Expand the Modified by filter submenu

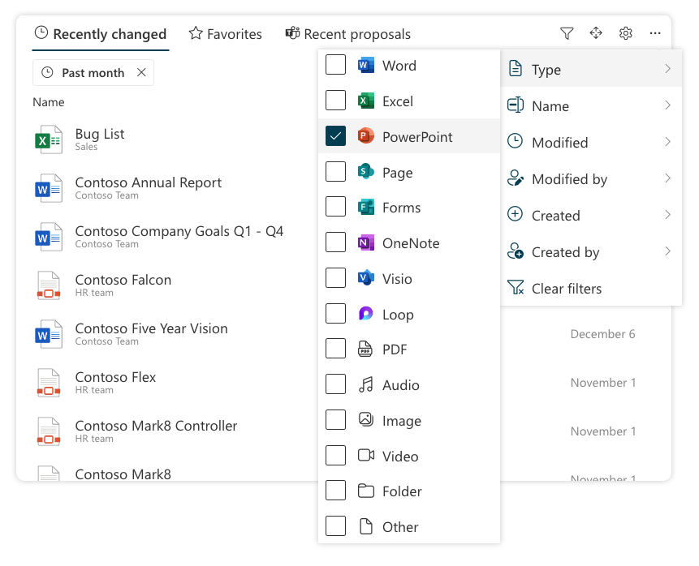[x=590, y=179]
